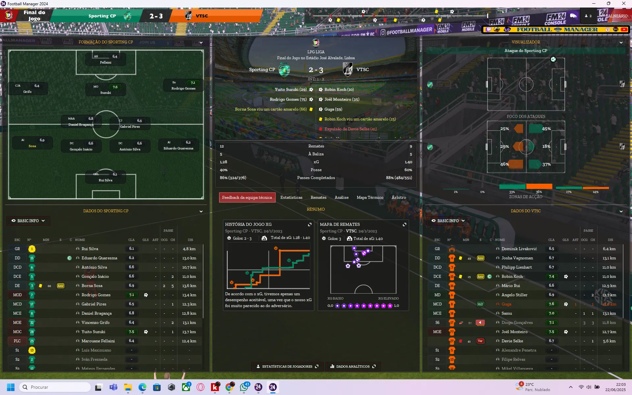Open the Mapa Térmico tab

(x=370, y=197)
